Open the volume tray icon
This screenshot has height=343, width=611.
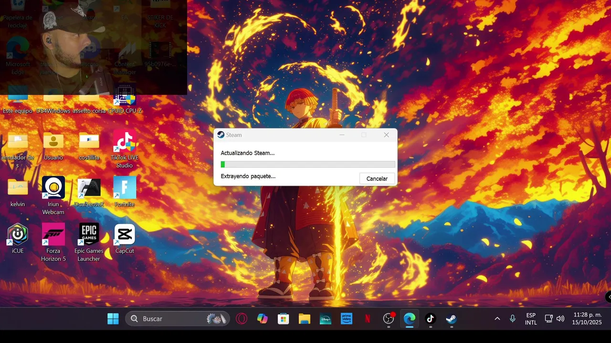coord(560,319)
